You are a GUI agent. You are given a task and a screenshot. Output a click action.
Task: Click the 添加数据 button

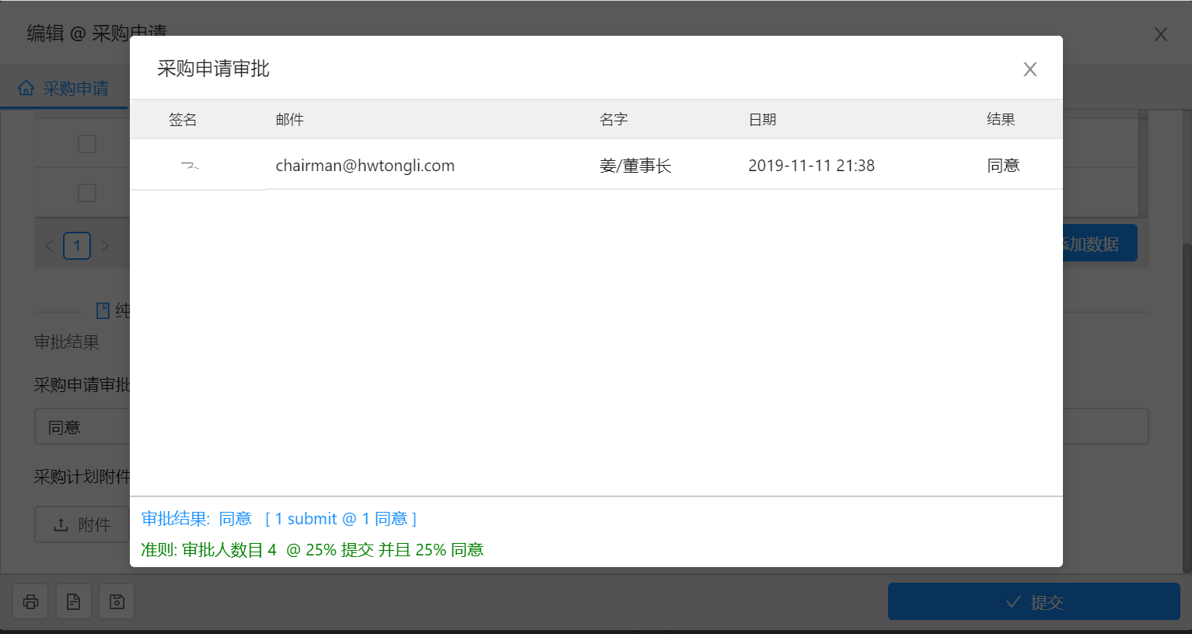click(1099, 243)
